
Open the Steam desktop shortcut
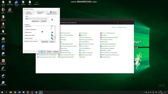click(3, 76)
